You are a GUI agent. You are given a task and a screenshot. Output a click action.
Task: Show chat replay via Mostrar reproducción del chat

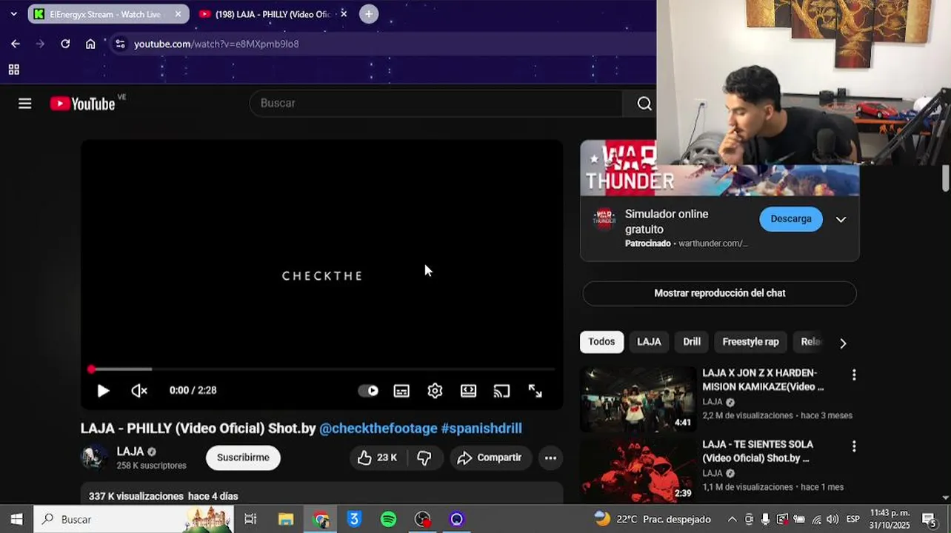click(x=720, y=293)
